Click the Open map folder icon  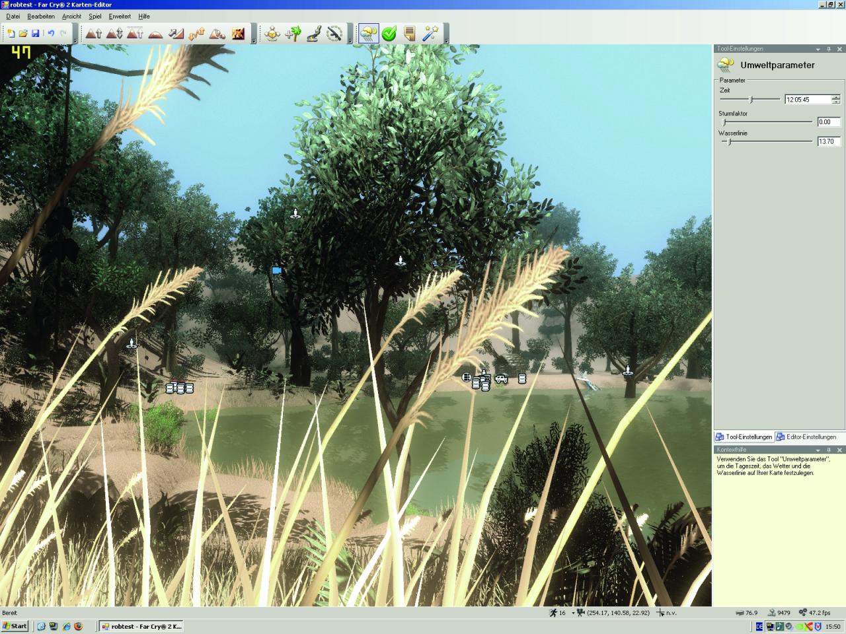point(23,33)
